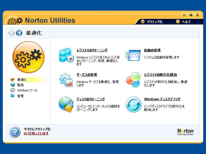Click the registry defragment colored circles icon
206x154 pixels.
[133, 80]
